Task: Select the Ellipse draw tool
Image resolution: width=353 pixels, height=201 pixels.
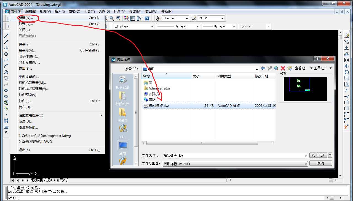Action: (6, 90)
